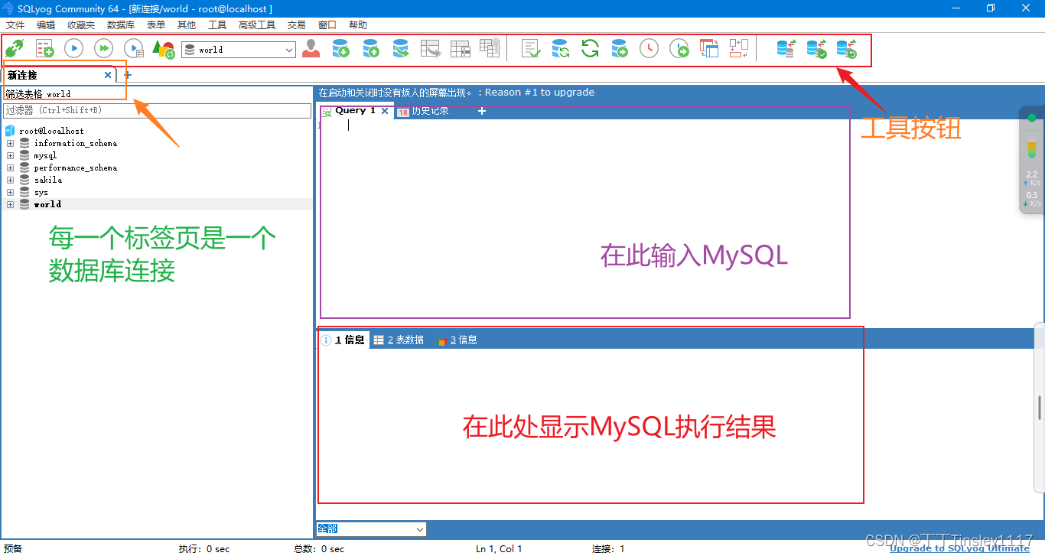The width and height of the screenshot is (1045, 556).
Task: Expand the sys database node
Action: [11, 192]
